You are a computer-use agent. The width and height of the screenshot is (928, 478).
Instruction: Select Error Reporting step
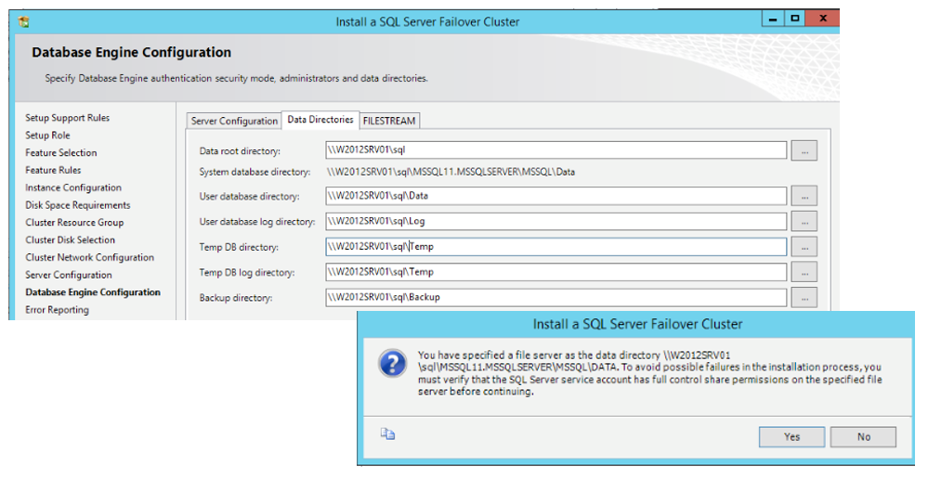point(58,310)
